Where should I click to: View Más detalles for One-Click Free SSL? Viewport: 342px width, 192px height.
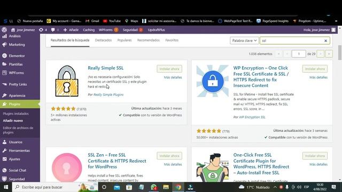(x=318, y=165)
